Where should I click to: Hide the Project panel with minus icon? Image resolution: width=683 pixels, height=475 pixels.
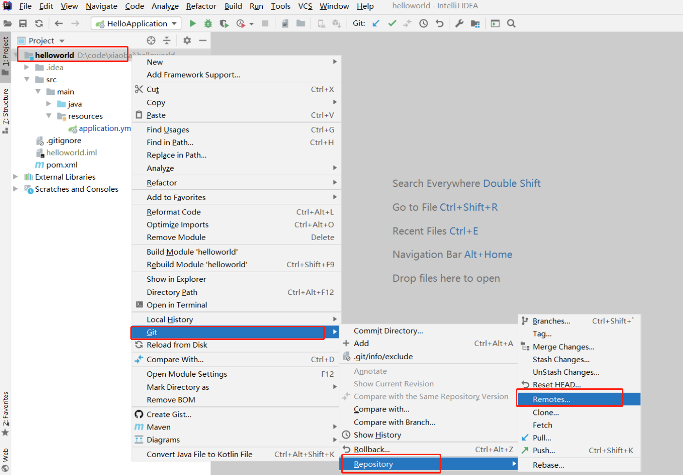point(203,40)
